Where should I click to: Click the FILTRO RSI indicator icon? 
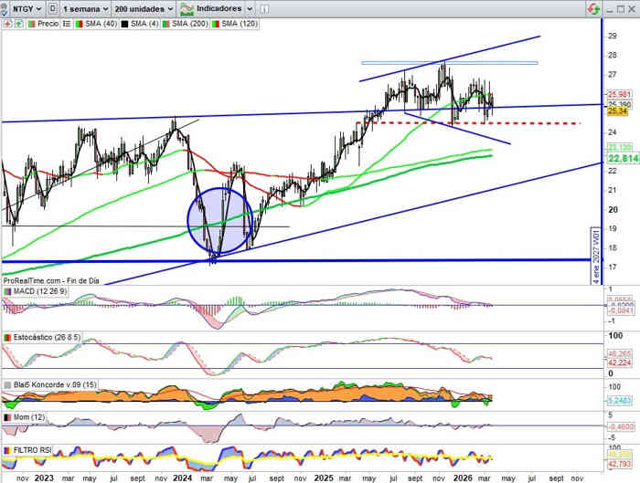point(7,451)
